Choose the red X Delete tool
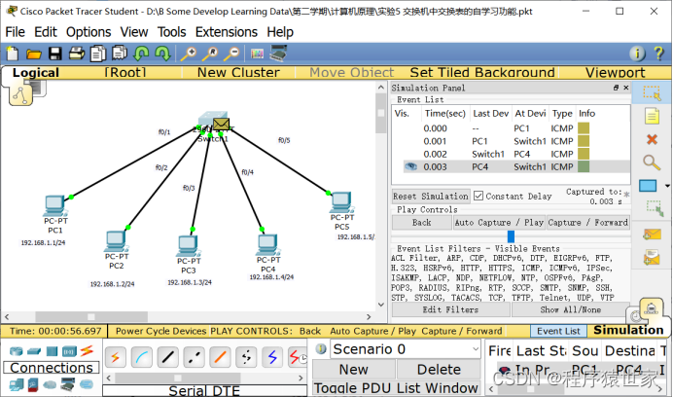The image size is (673, 397). [652, 139]
